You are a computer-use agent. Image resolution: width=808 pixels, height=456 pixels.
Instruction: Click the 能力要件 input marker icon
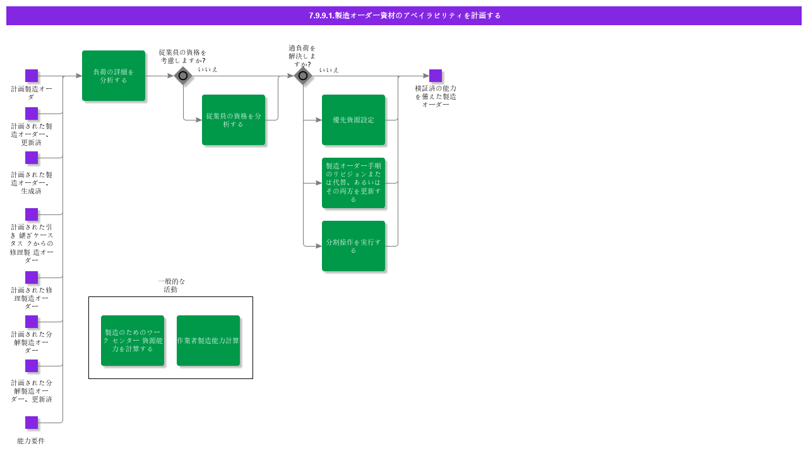(32, 423)
